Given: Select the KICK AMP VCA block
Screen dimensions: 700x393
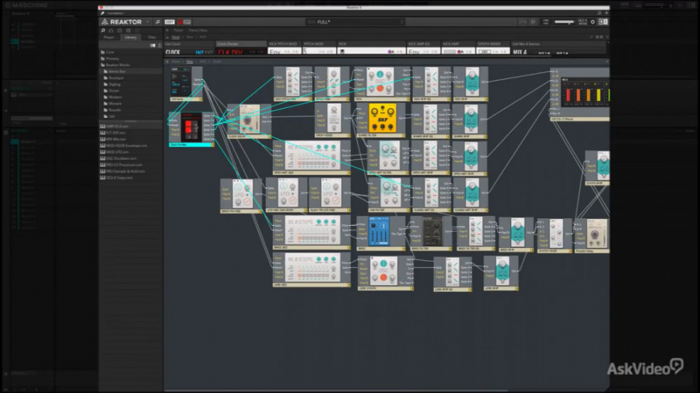Looking at the screenshot, I should click(471, 83).
